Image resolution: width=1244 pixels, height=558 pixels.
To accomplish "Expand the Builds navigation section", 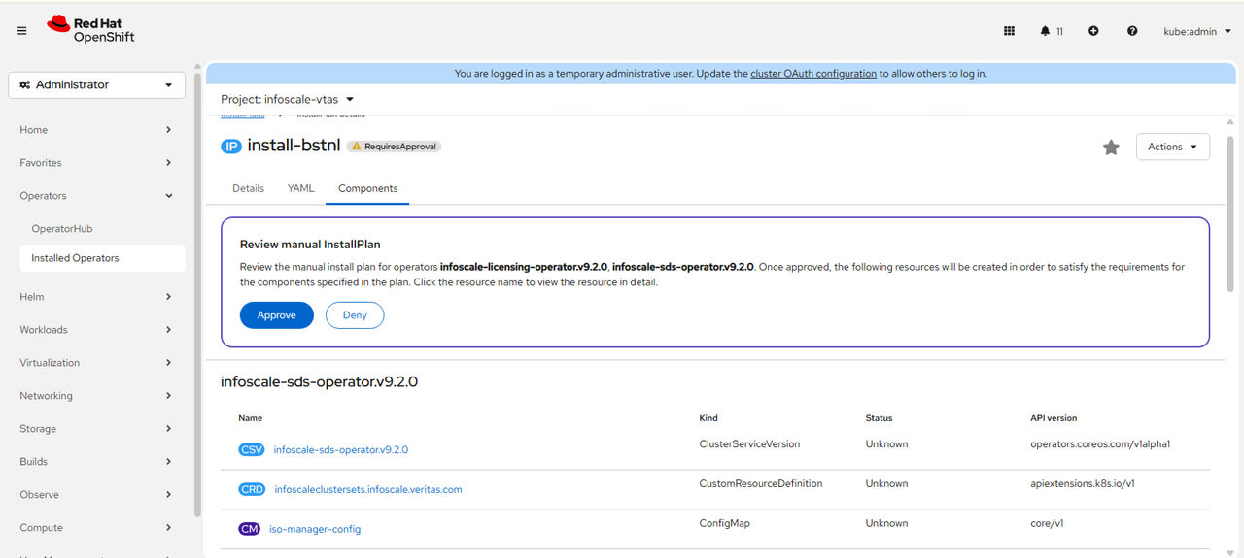I will (x=96, y=462).
